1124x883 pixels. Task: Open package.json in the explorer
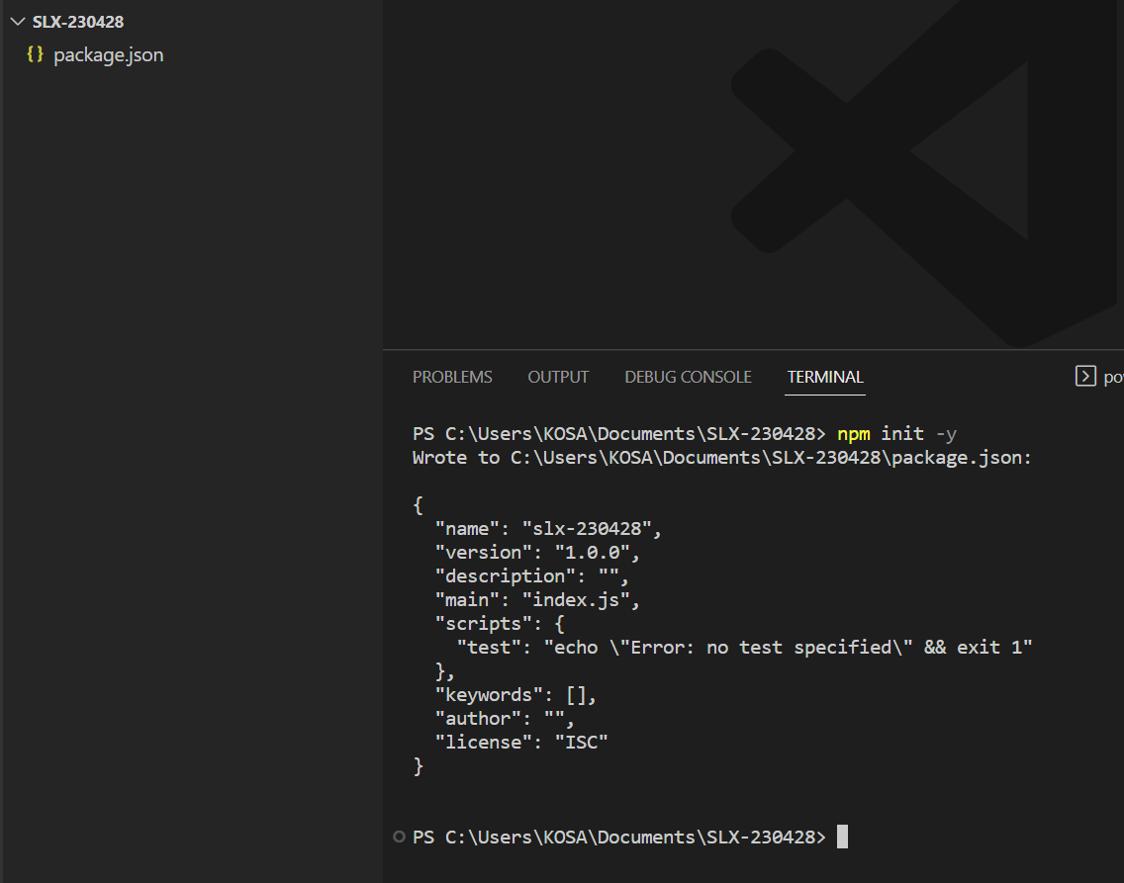(x=108, y=55)
